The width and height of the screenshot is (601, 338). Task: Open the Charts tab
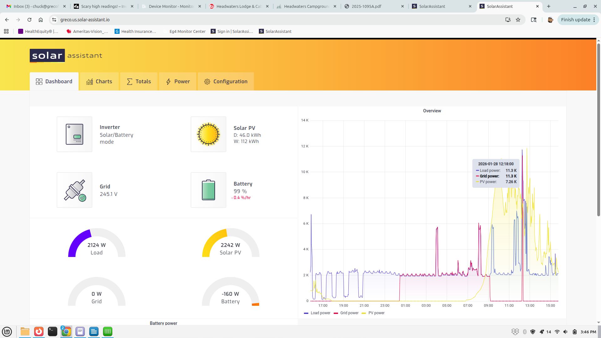[x=99, y=81]
